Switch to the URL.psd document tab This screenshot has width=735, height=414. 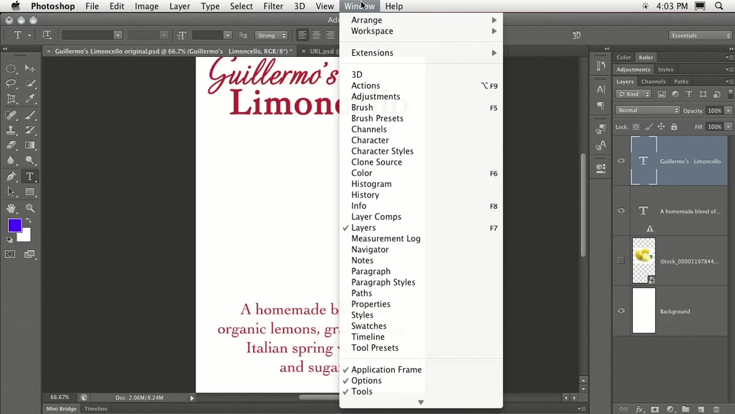point(318,51)
